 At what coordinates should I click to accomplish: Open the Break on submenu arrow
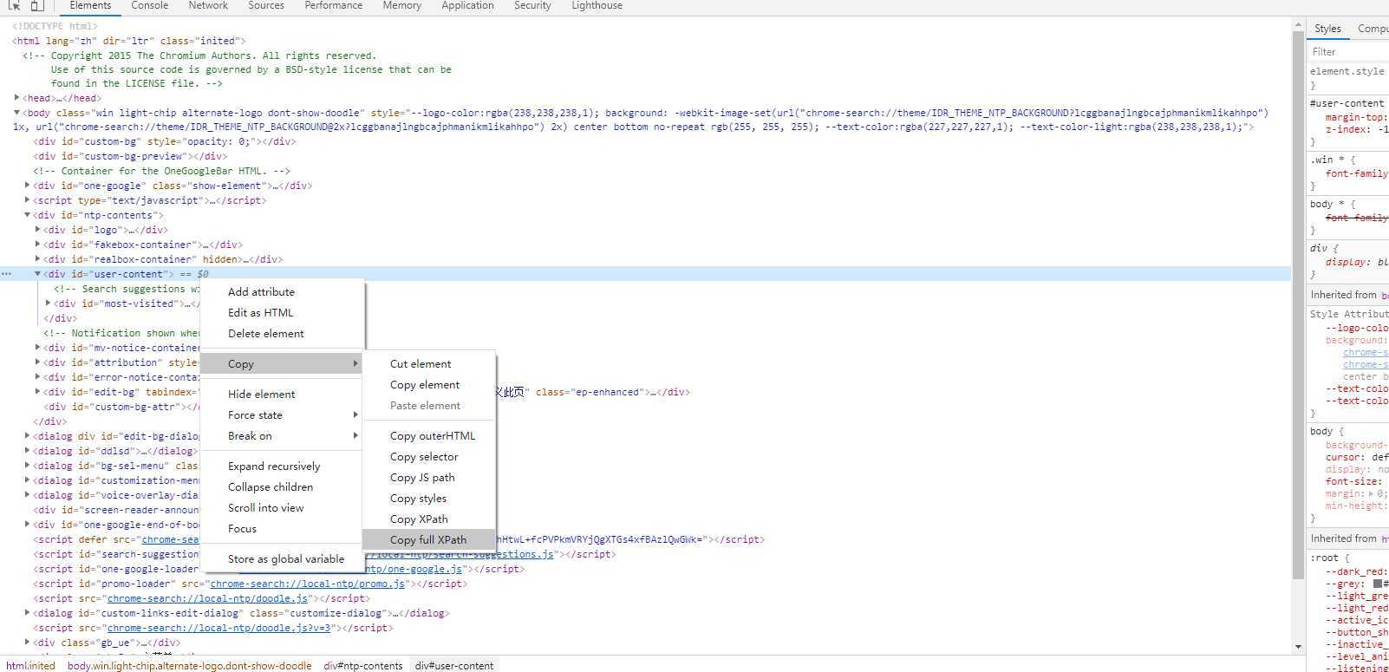tap(355, 436)
